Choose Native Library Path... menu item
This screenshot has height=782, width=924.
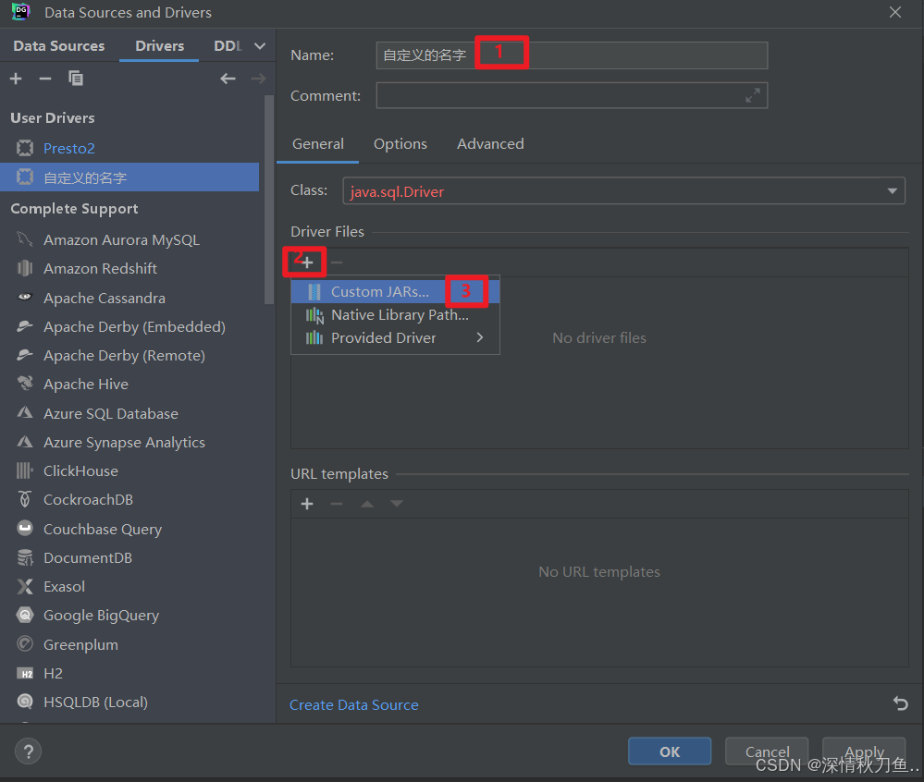(x=396, y=315)
